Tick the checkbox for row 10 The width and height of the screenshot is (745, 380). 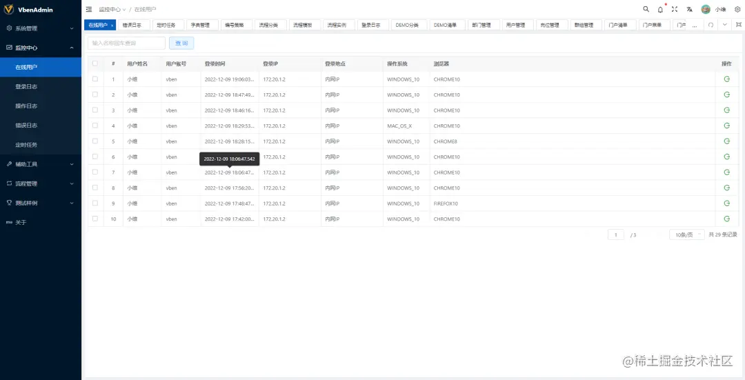pyautogui.click(x=95, y=219)
